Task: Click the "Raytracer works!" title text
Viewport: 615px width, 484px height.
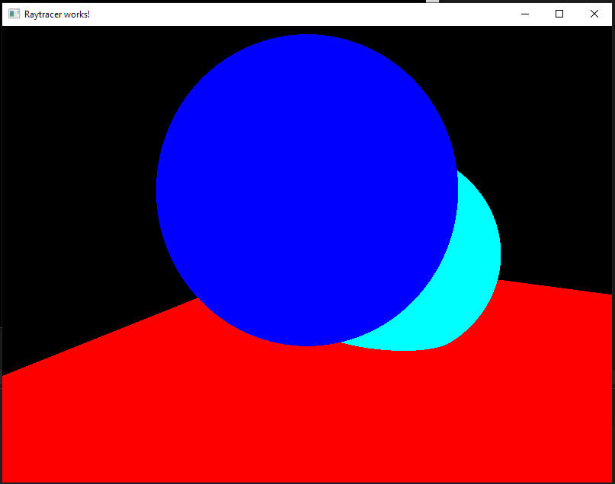Action: coord(57,14)
